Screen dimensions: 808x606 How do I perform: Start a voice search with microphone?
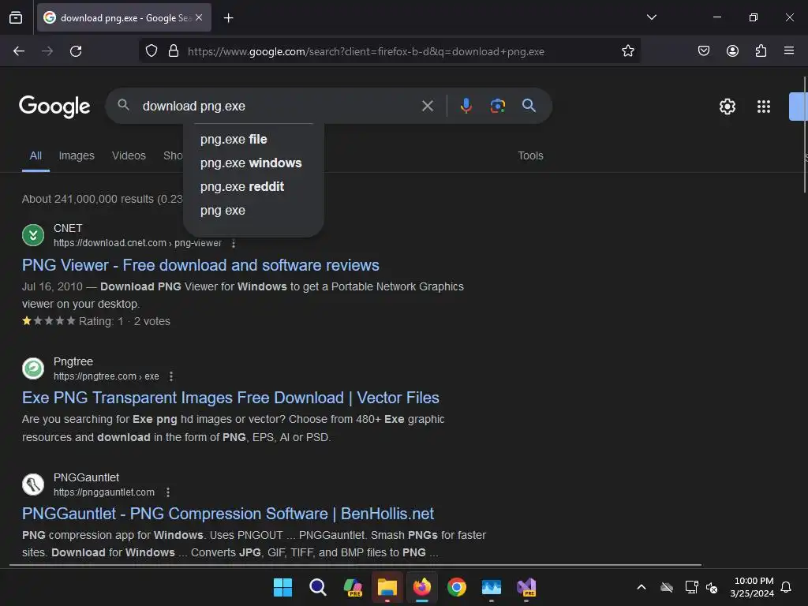[x=466, y=106]
